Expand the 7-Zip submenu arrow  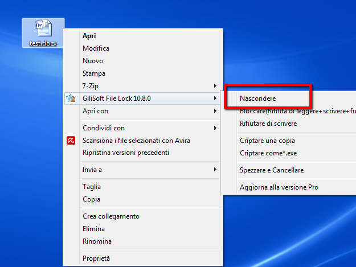point(215,86)
